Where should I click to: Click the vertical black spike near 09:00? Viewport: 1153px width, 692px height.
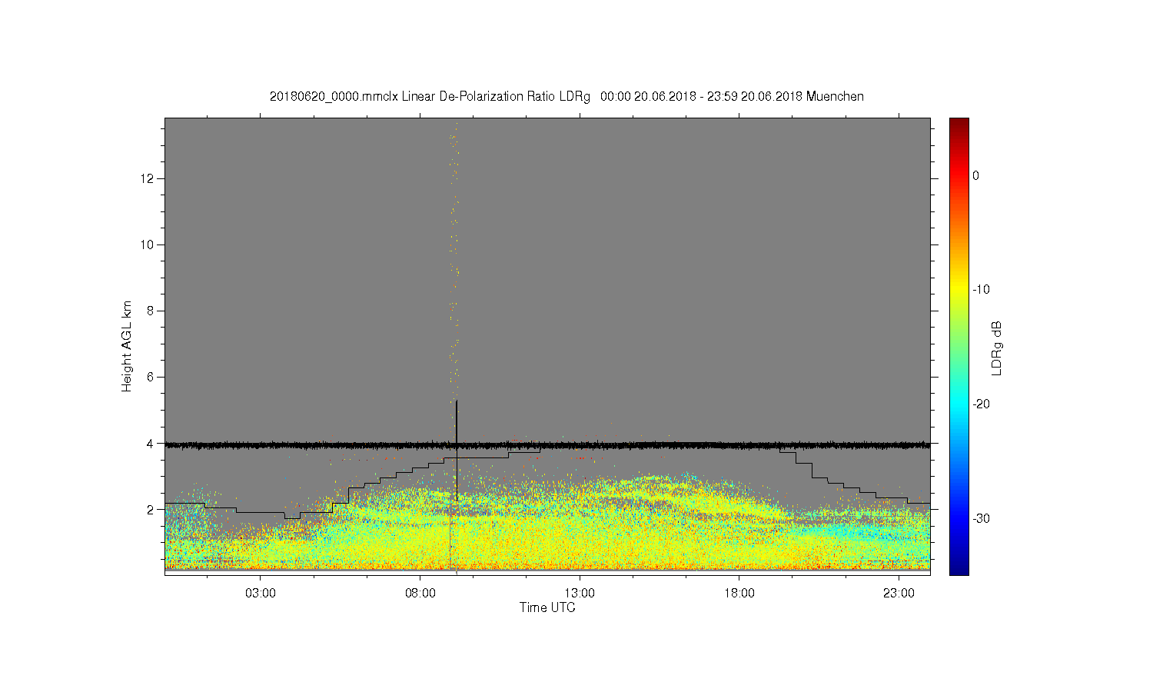(457, 451)
